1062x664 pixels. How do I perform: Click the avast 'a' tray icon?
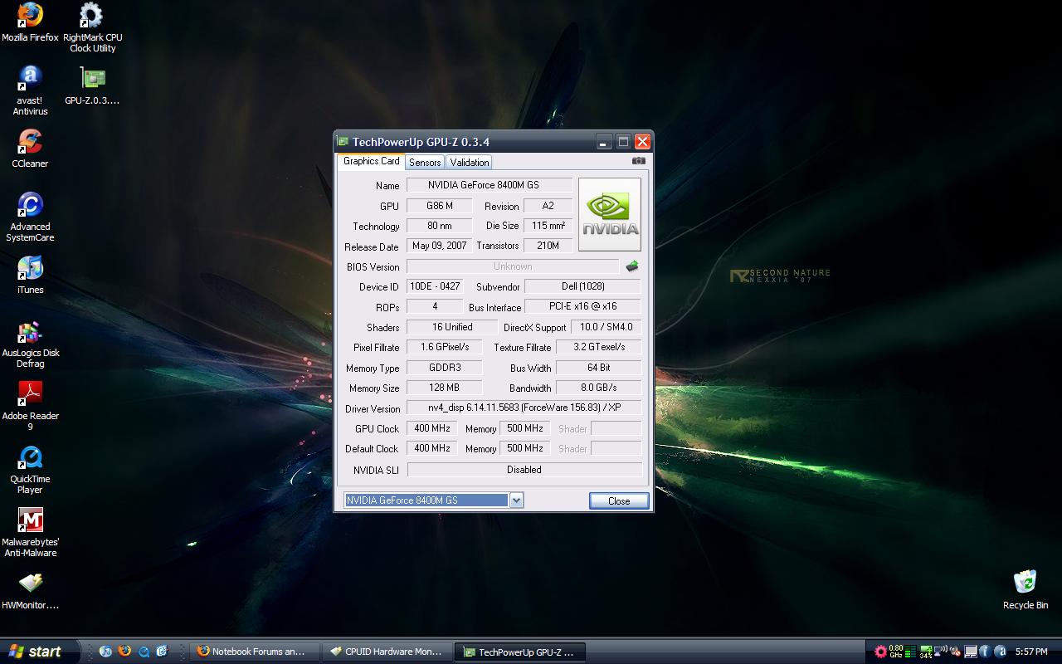(1000, 652)
